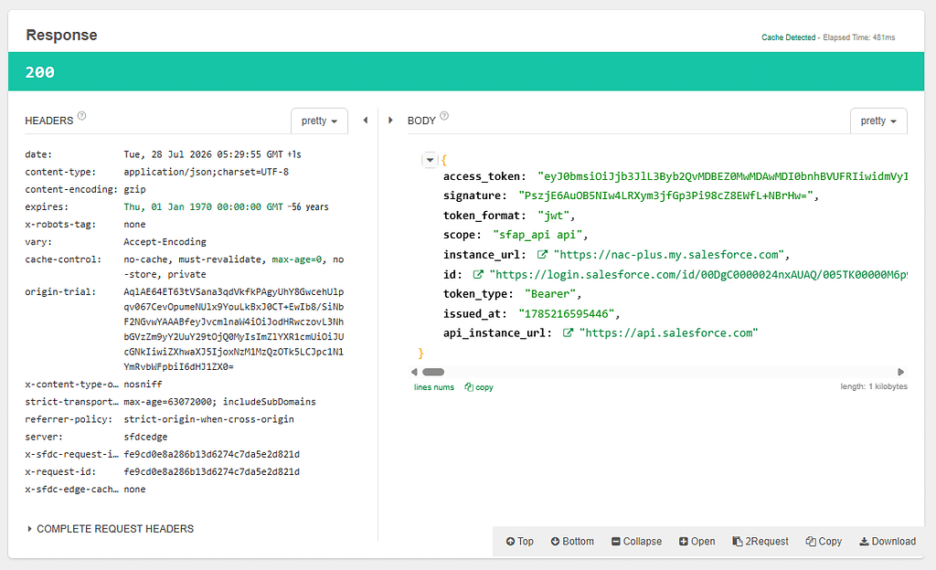This screenshot has width=936, height=570.
Task: Select the access_token value
Action: 722,176
